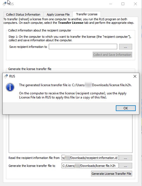Browse for the license transfer file destination
Image resolution: width=142 pixels, height=186 pixels.
pyautogui.click(x=126, y=165)
